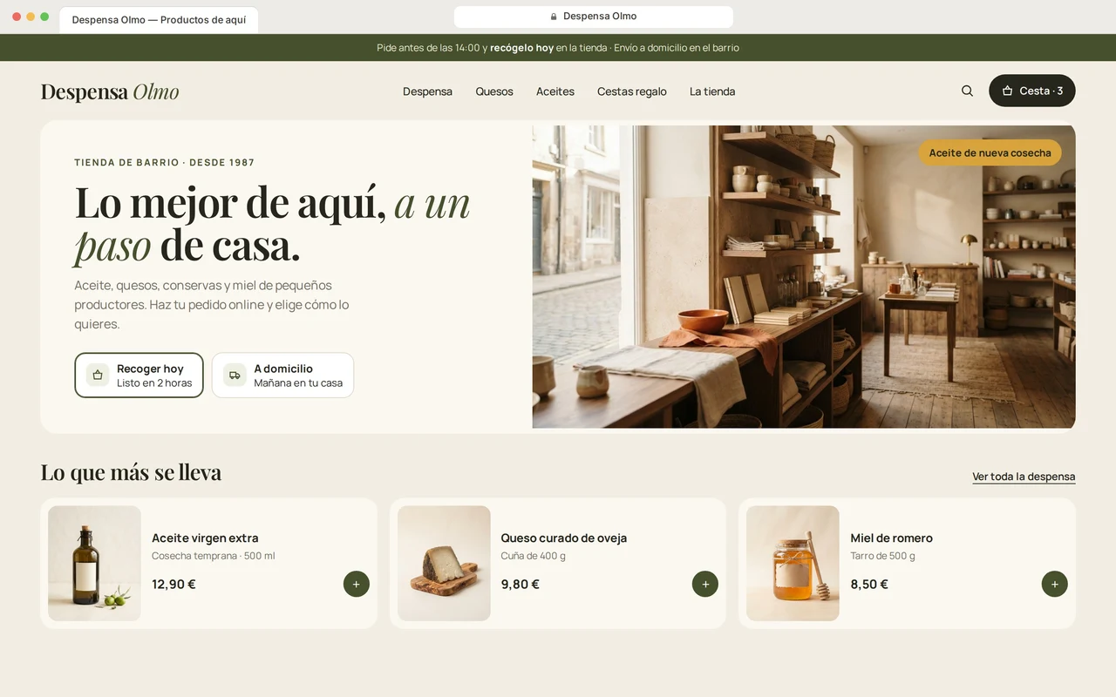Click the Miel de romero product title
The image size is (1116, 697).
click(891, 538)
